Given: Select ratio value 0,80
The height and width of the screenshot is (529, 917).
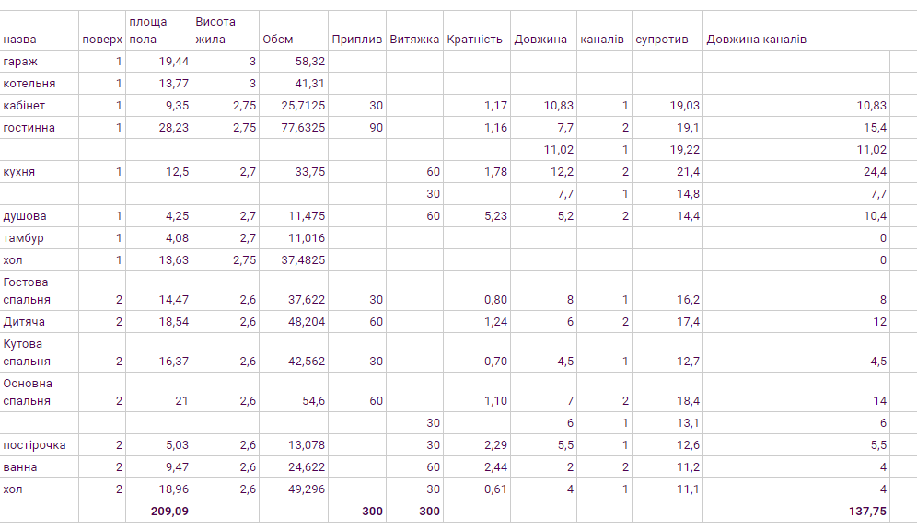Looking at the screenshot, I should click(477, 291).
